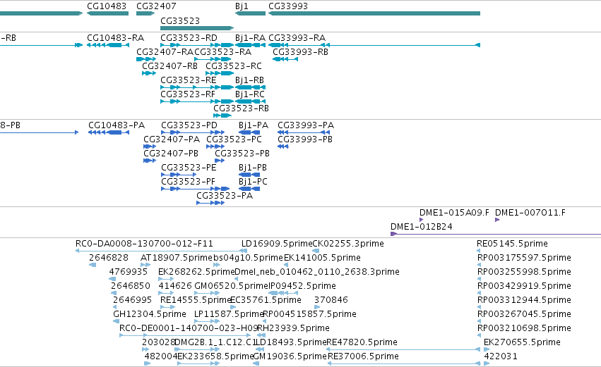Click the DME1-007O11.F feature
The width and height of the screenshot is (601, 367).
click(497, 220)
